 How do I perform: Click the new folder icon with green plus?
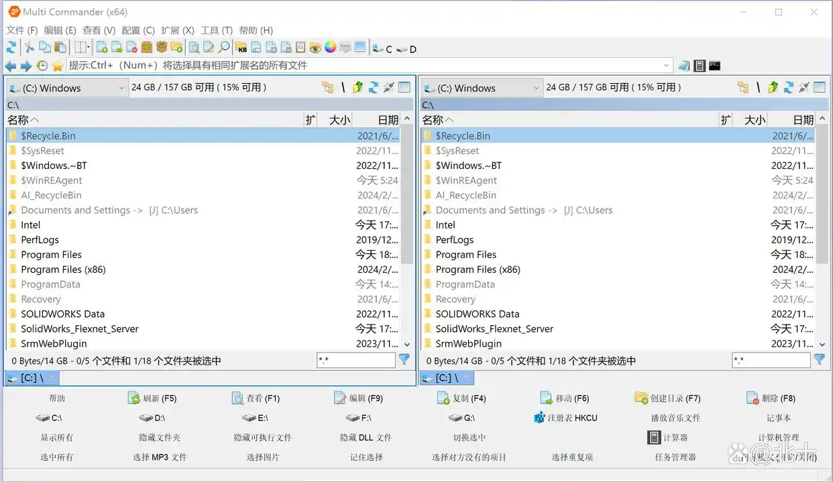click(x=176, y=48)
